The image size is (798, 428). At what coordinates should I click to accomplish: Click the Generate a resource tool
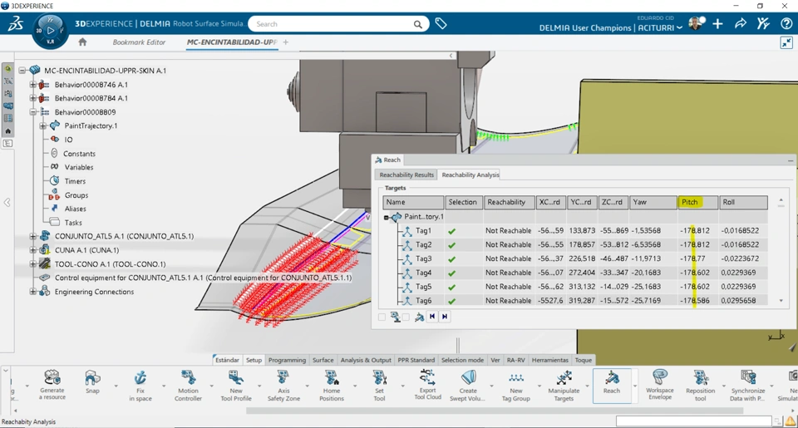pos(52,385)
